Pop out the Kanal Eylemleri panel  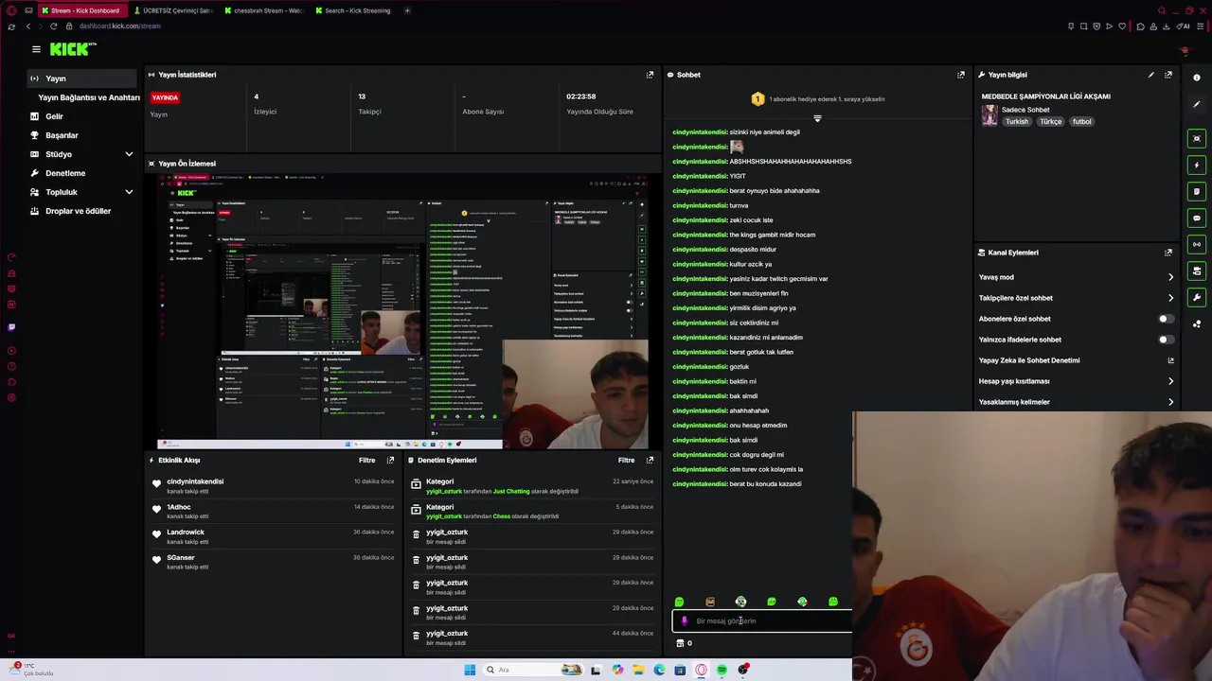(1168, 253)
